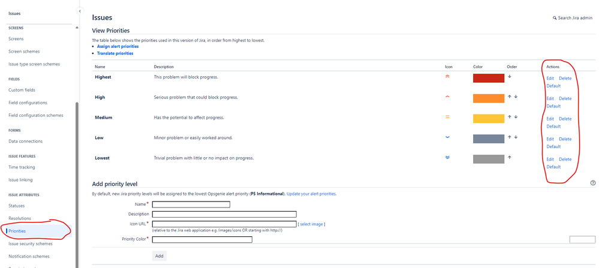
Task: Focus the Priority Color input field
Action: pyautogui.click(x=202, y=240)
